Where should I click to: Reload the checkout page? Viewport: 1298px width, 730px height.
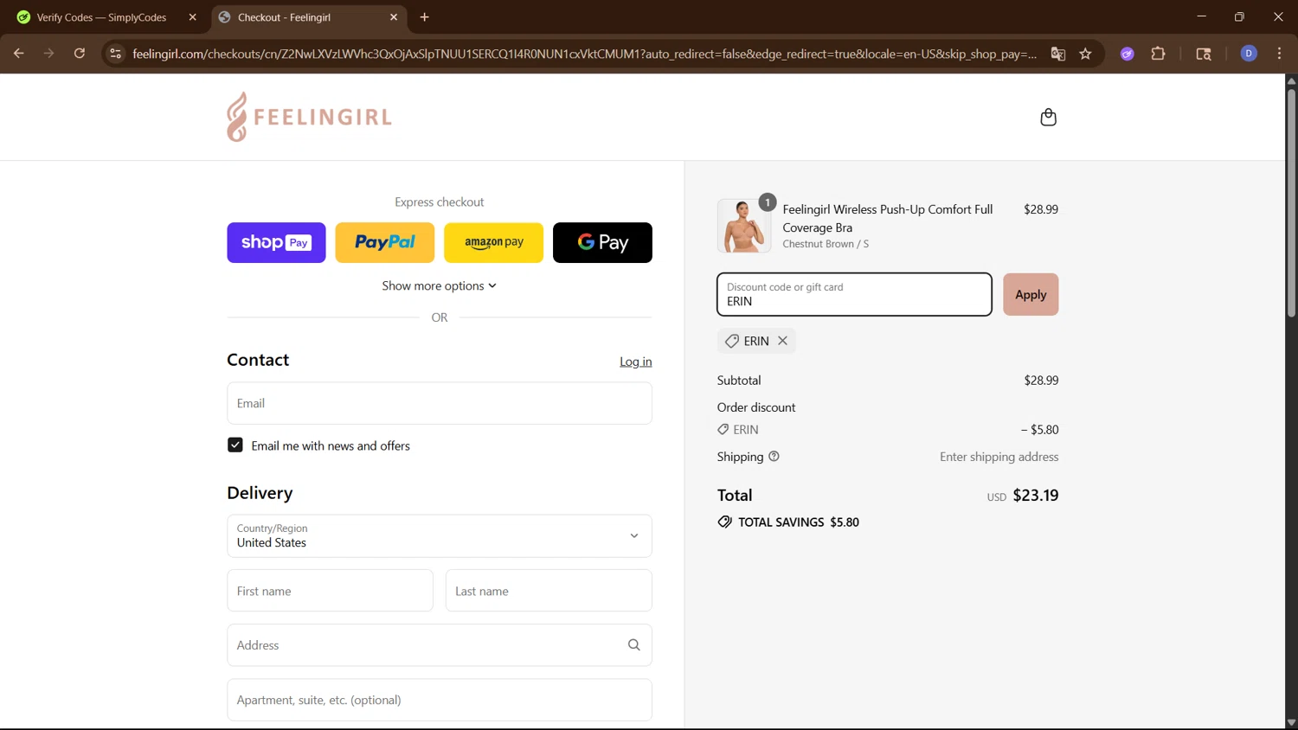[79, 54]
